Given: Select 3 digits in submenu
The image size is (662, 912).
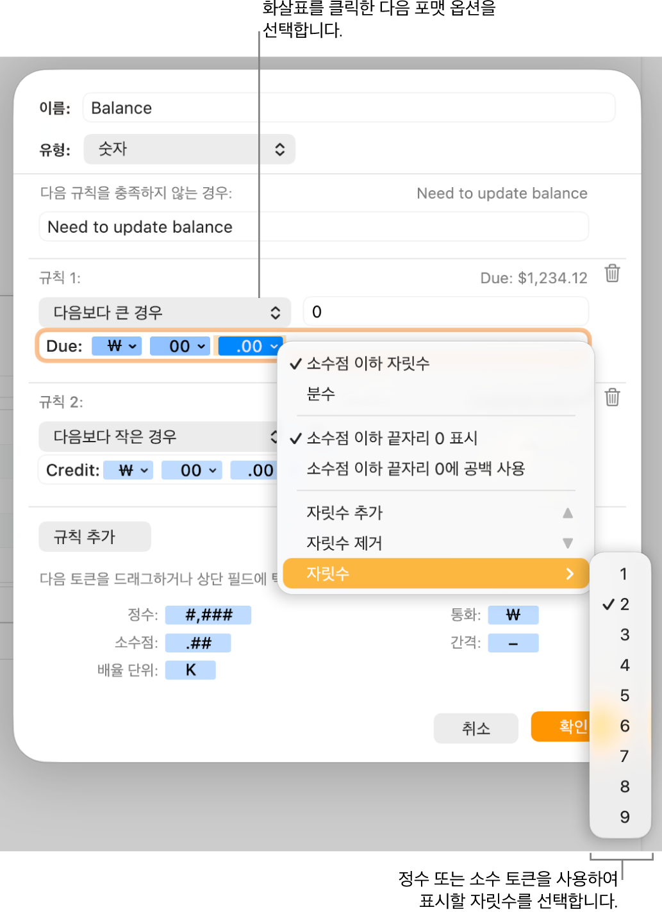Looking at the screenshot, I should point(620,634).
